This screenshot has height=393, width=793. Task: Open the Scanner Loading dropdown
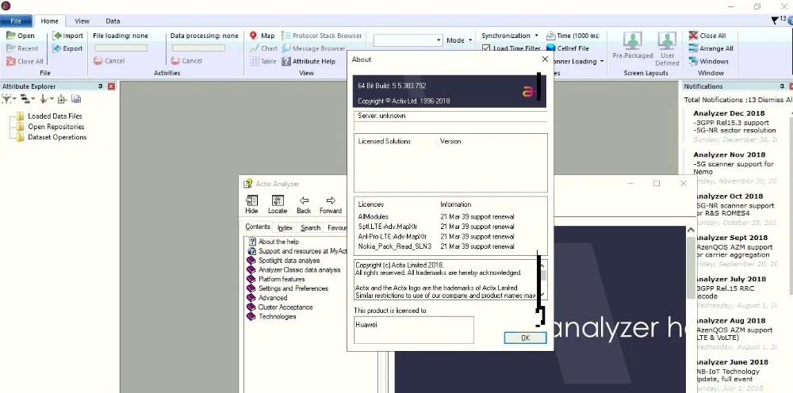coord(579,61)
